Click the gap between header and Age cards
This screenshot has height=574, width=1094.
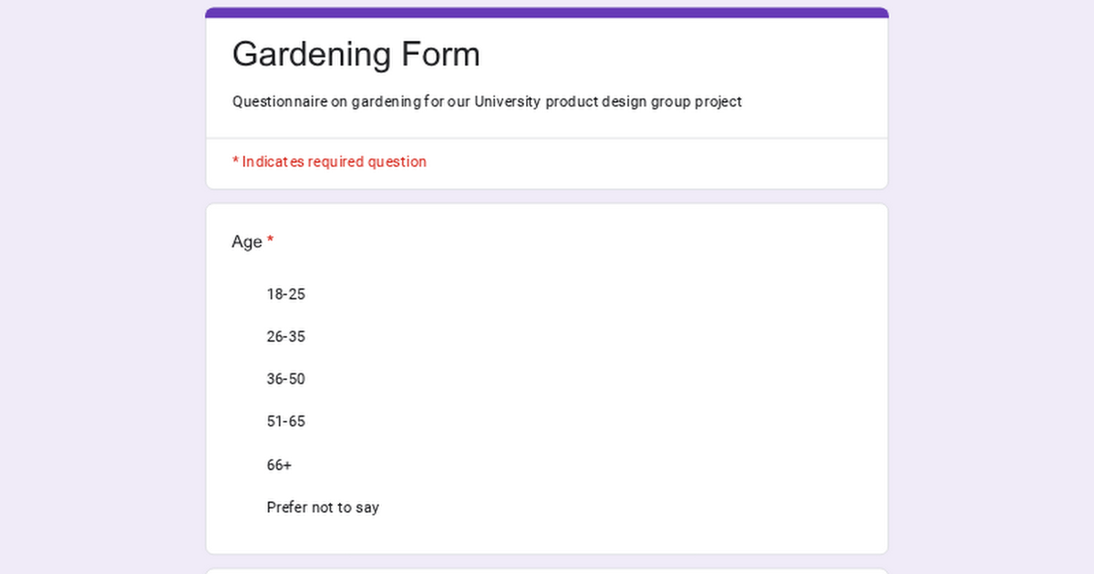(547, 197)
